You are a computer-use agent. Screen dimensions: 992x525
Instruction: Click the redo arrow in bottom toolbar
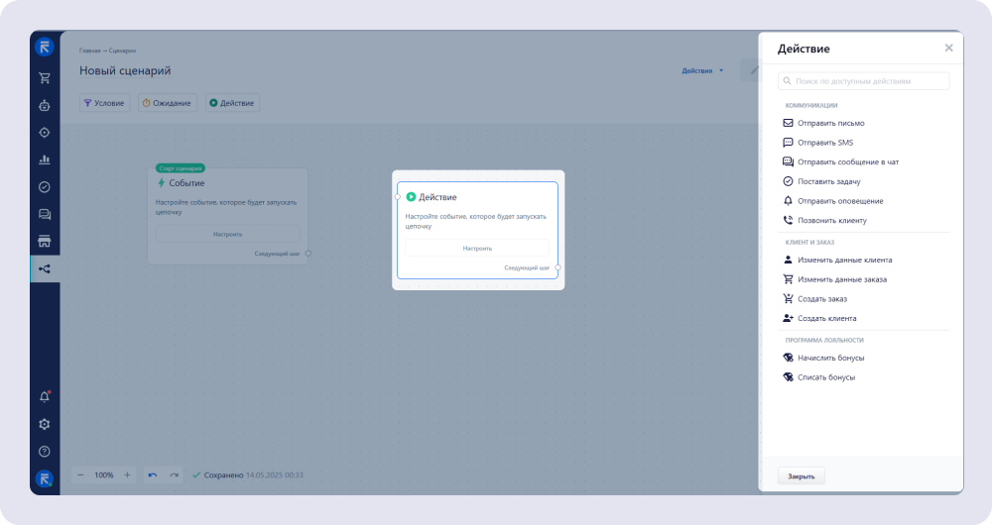(175, 475)
